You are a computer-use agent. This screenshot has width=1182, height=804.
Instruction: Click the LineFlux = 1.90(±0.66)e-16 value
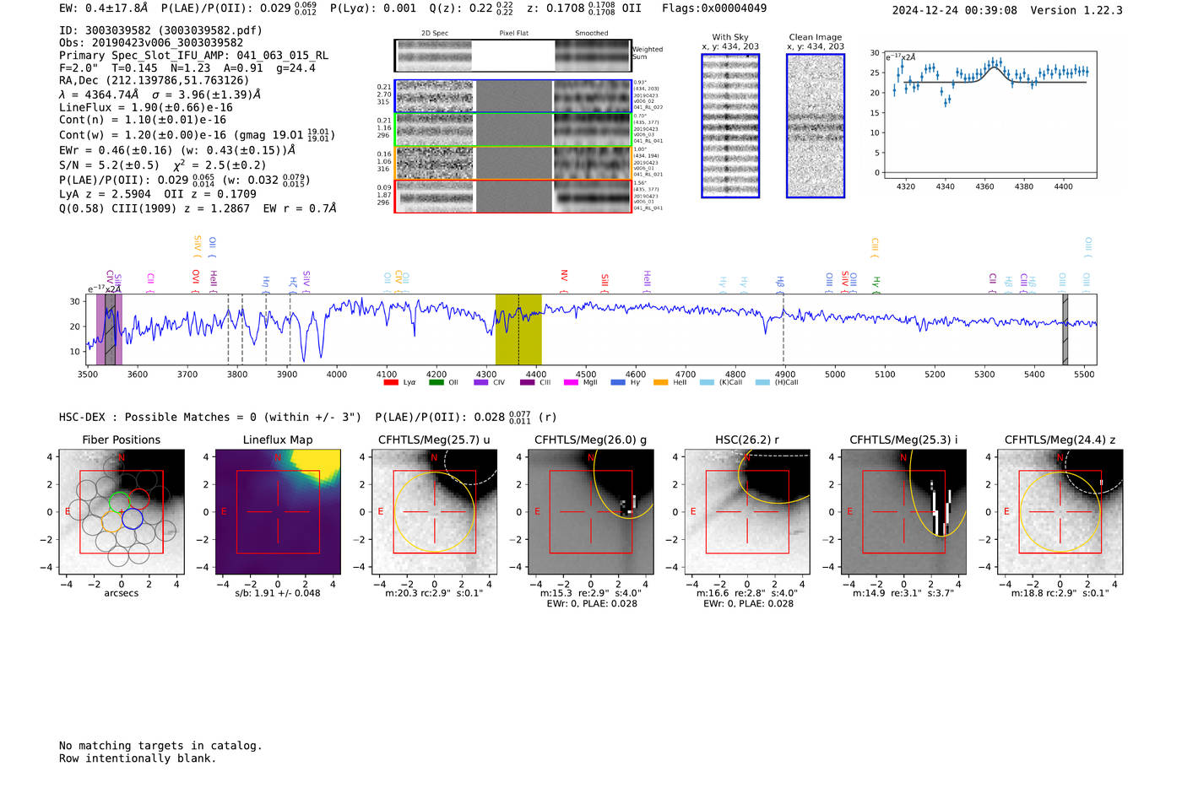point(146,108)
